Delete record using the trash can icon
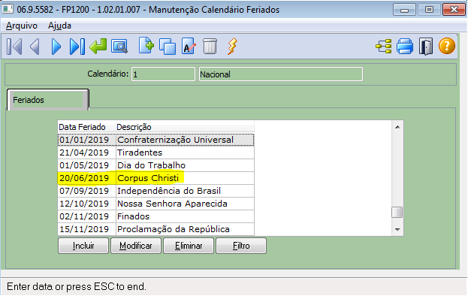The height and width of the screenshot is (296, 468). (x=210, y=47)
